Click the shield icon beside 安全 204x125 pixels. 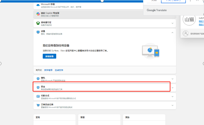point(38,87)
